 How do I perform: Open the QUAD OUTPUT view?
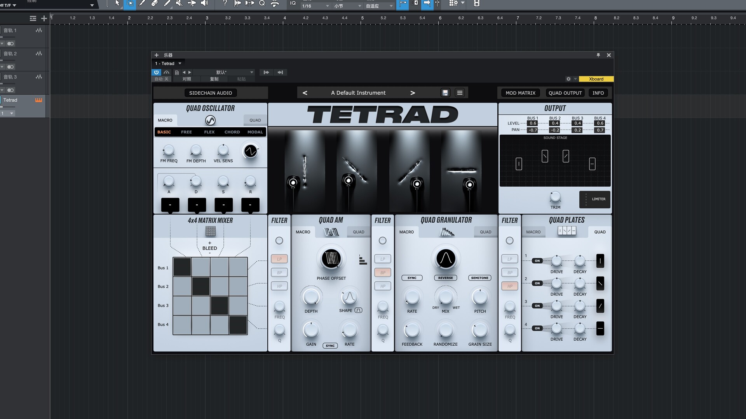point(565,93)
